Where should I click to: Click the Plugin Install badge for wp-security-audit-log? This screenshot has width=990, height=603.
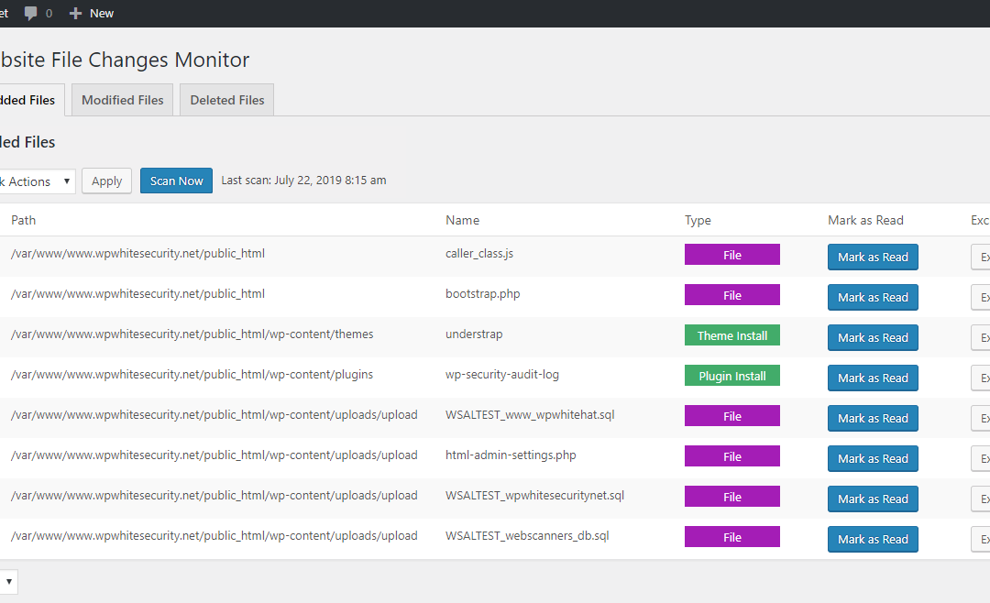(x=731, y=375)
